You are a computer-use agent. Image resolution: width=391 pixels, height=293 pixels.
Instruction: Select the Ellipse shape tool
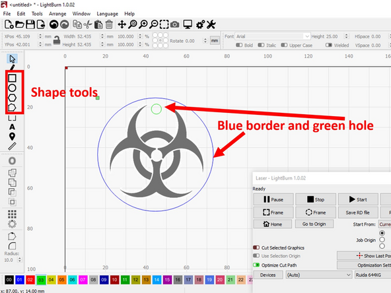pos(12,88)
